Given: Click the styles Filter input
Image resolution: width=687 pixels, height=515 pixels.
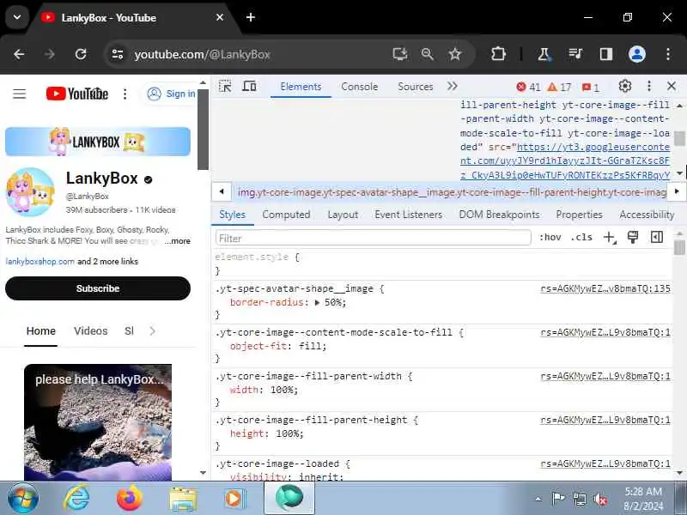Looking at the screenshot, I should 374,239.
